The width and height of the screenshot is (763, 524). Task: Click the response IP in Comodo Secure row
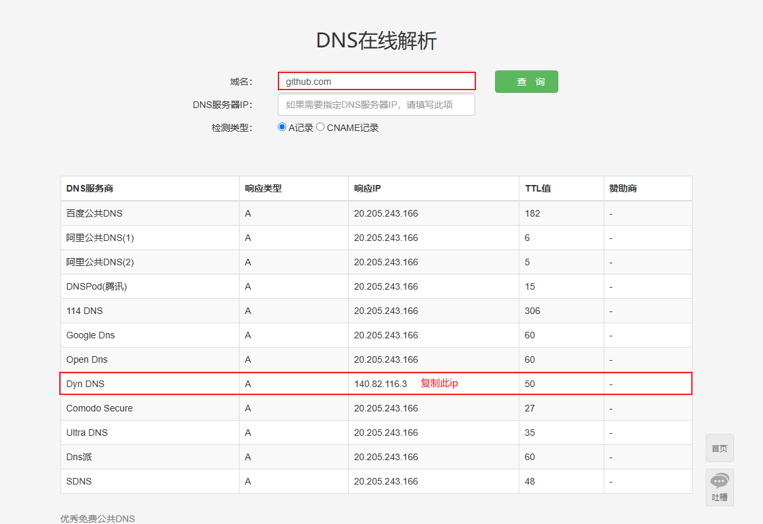coord(386,408)
